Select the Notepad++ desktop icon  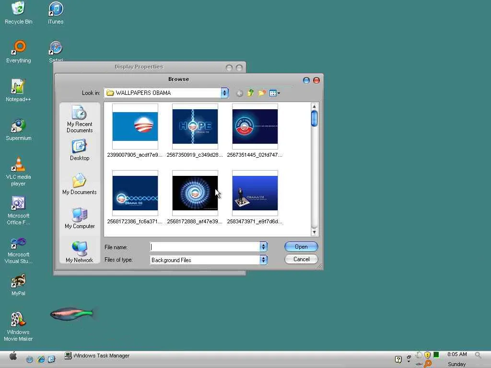[18, 91]
